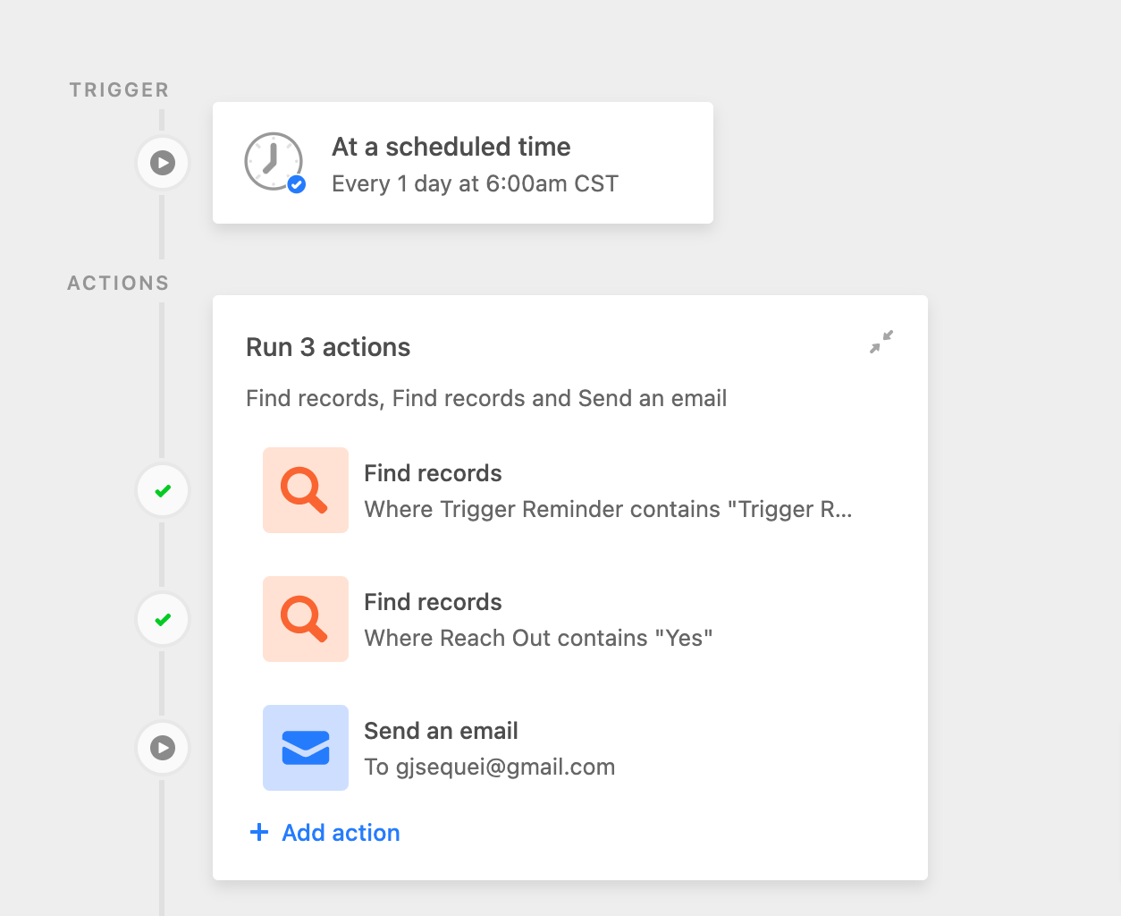Image resolution: width=1121 pixels, height=916 pixels.
Task: Click green checkmark beside Trigger Reminder find records
Action: point(162,490)
